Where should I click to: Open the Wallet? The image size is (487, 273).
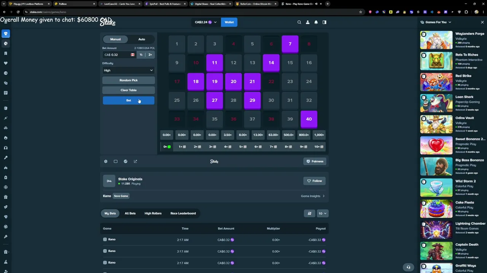[x=229, y=22]
